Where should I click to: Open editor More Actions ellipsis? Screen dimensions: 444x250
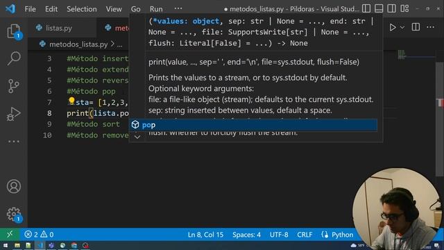[x=430, y=27]
